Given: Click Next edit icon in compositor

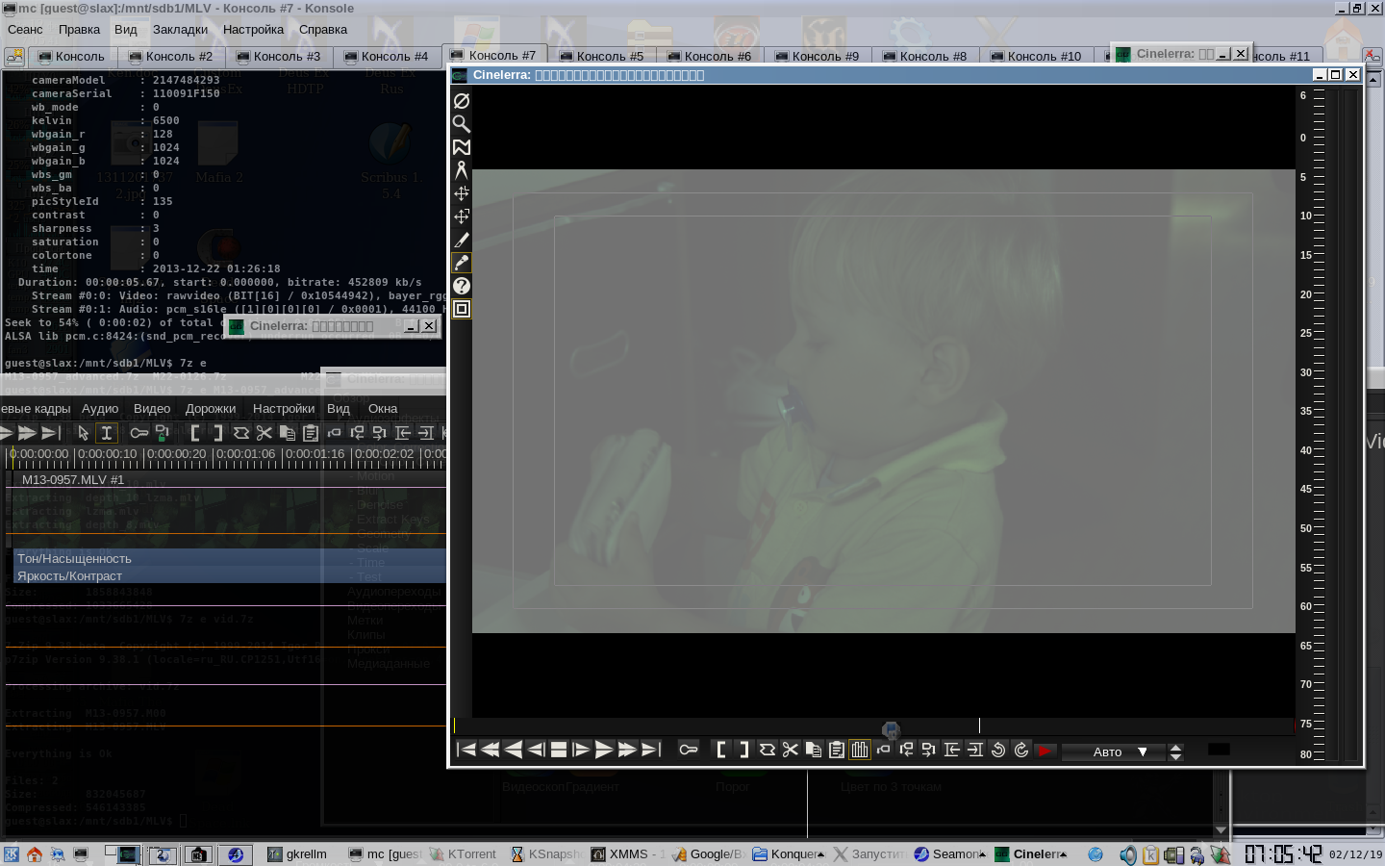Looking at the screenshot, I should 975,750.
